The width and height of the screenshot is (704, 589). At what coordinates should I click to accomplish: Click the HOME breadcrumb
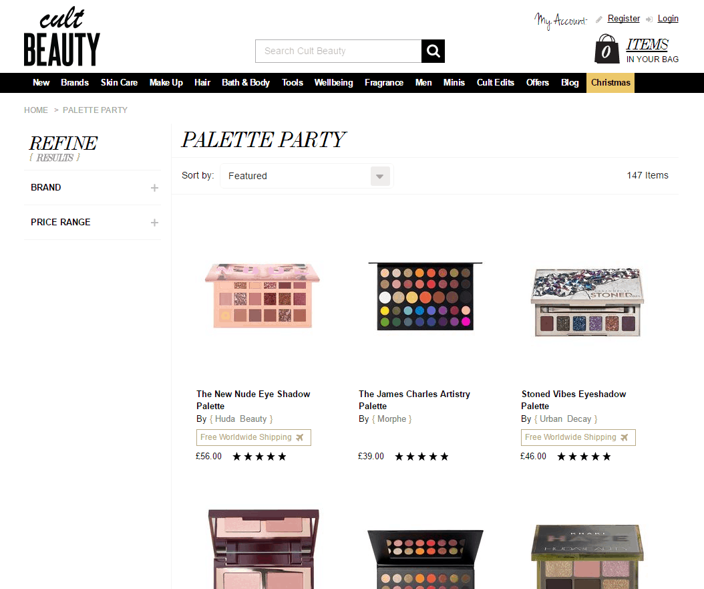click(x=36, y=110)
